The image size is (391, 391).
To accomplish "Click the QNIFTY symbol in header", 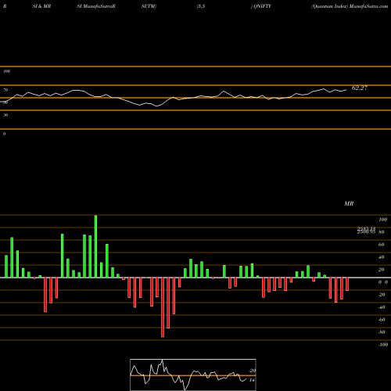I will point(263,6).
